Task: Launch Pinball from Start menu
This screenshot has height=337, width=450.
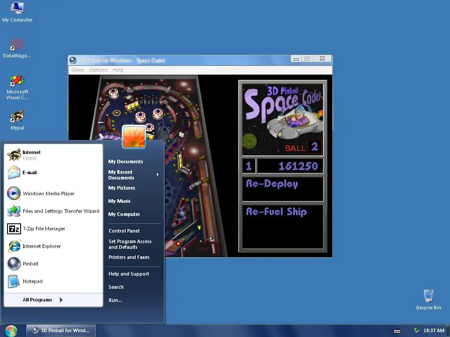Action: [x=53, y=264]
